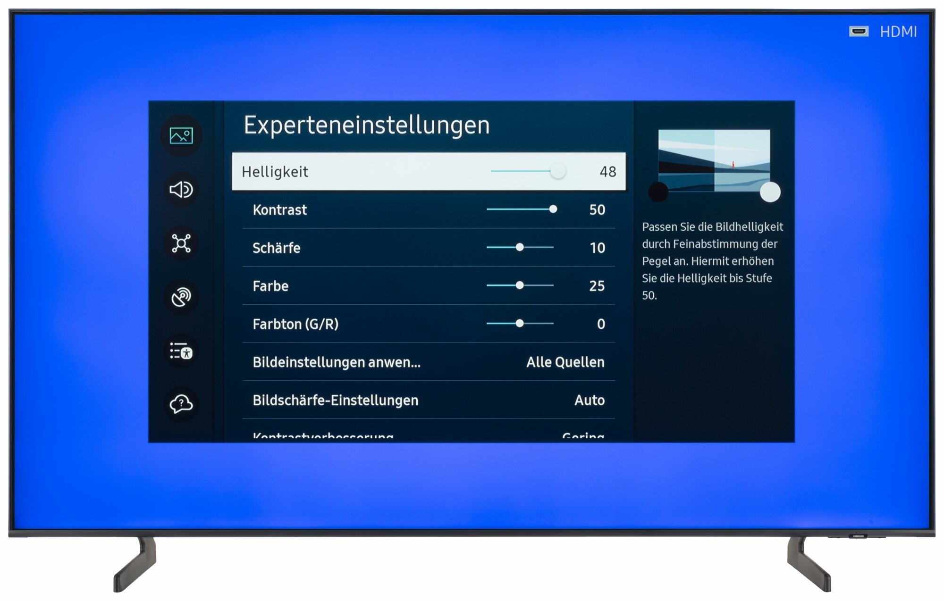This screenshot has height=601, width=944.
Task: Click the black circle under preview image
Action: click(x=658, y=192)
